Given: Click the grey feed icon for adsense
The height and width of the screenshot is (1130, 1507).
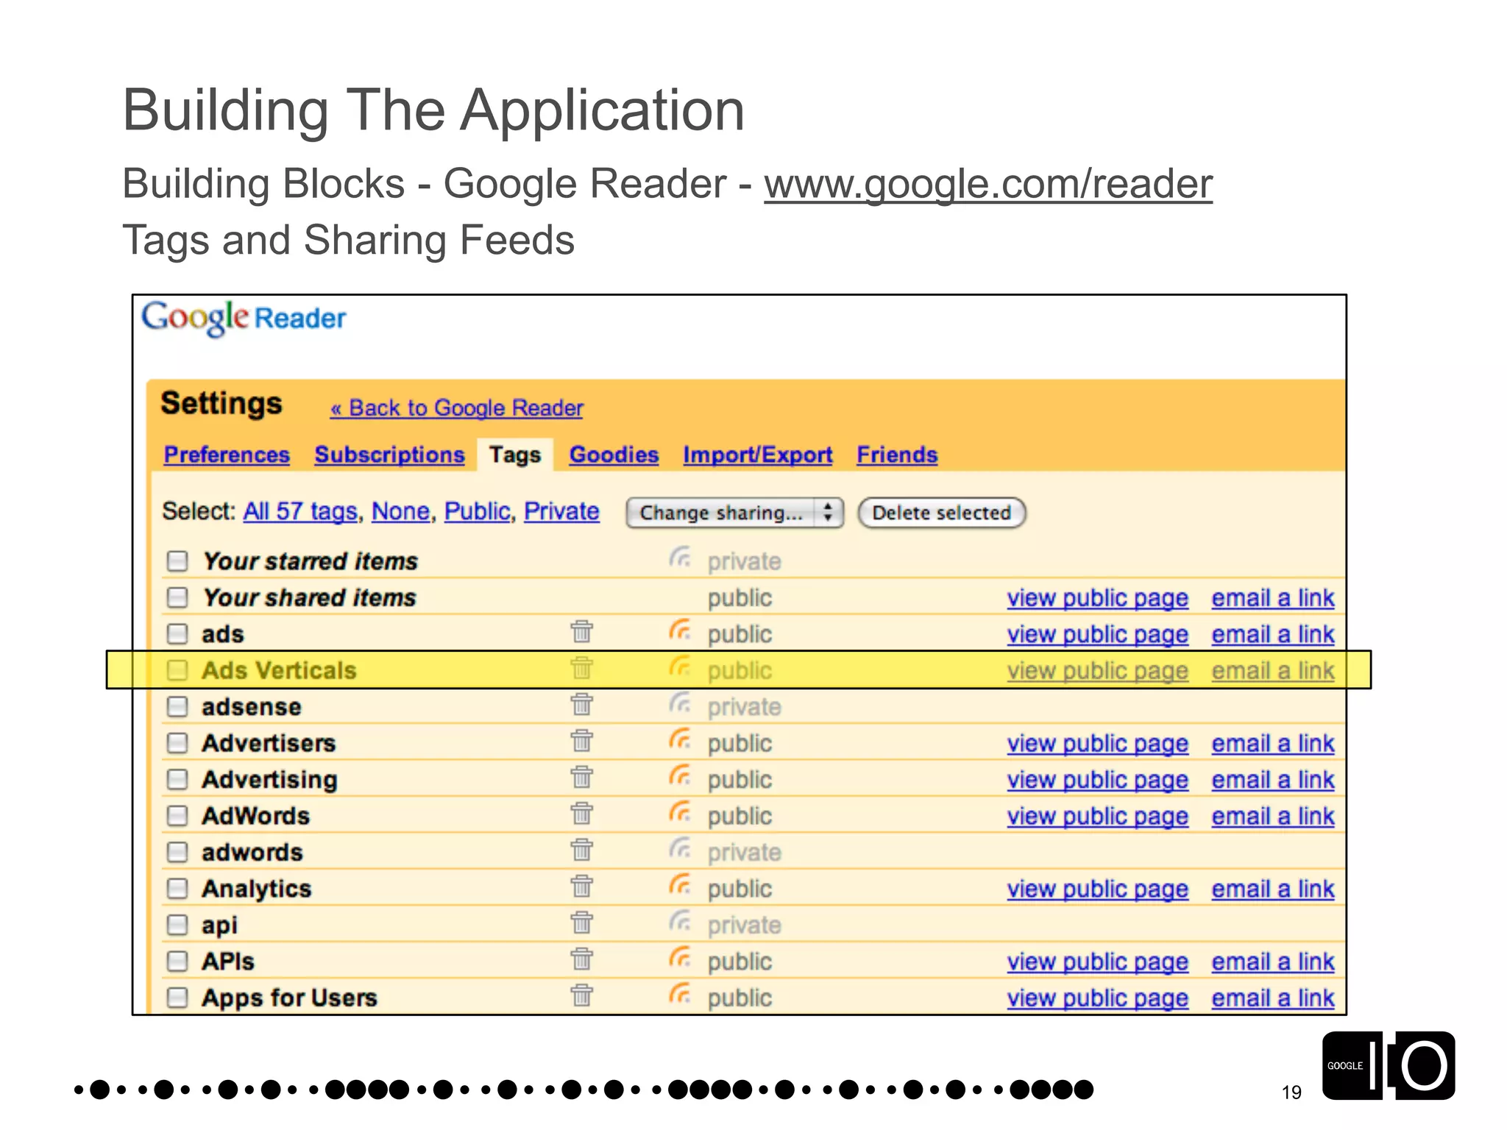Looking at the screenshot, I should [680, 703].
